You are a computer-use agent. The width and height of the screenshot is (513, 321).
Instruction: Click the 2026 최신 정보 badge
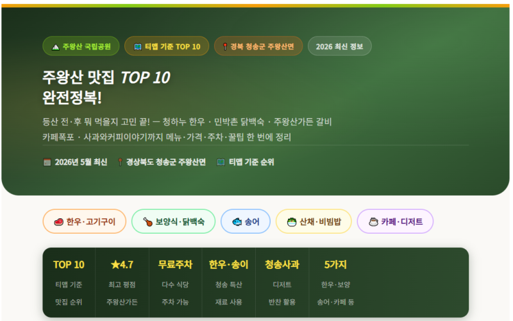coord(340,46)
